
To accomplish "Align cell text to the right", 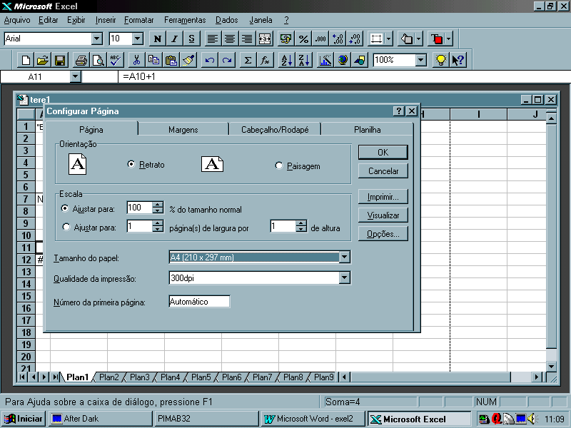I will click(246, 39).
